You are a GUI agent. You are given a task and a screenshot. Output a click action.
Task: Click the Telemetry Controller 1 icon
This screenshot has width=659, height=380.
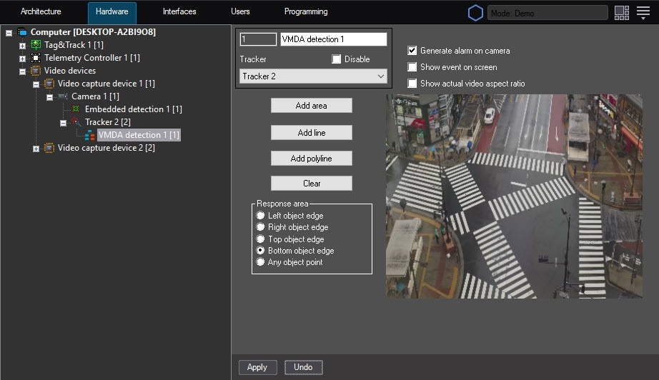(36, 58)
